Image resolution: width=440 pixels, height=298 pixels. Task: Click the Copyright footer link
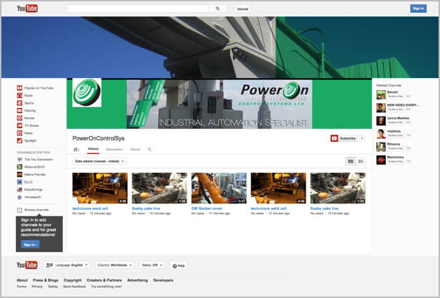pyautogui.click(x=73, y=280)
